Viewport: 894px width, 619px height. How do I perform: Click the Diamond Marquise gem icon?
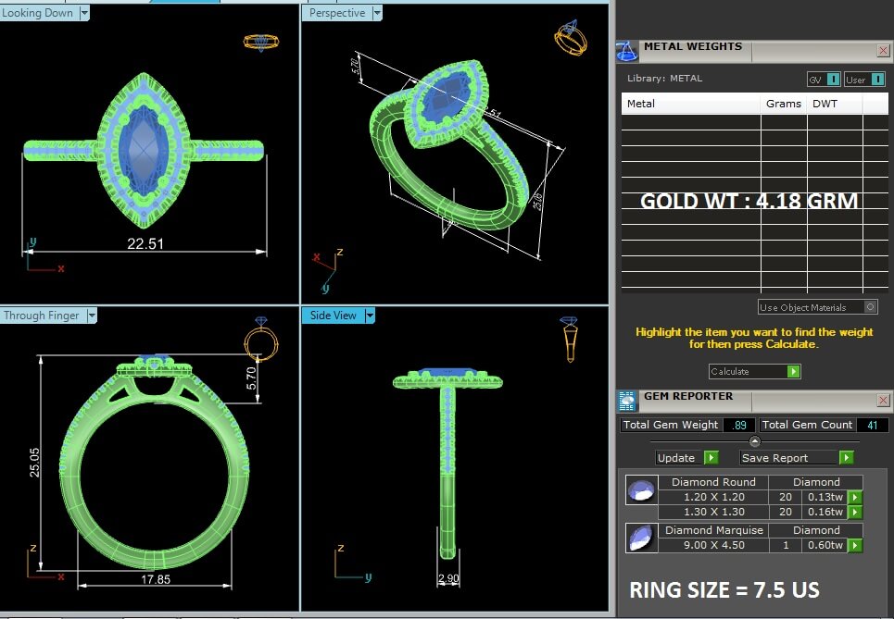click(x=637, y=539)
